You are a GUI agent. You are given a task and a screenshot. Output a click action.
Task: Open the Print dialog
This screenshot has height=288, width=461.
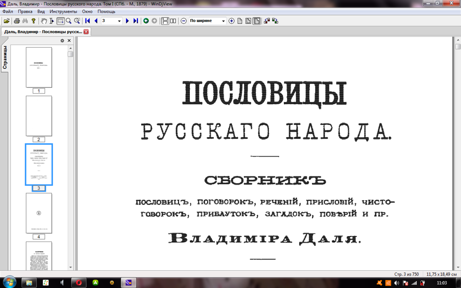[x=17, y=21]
